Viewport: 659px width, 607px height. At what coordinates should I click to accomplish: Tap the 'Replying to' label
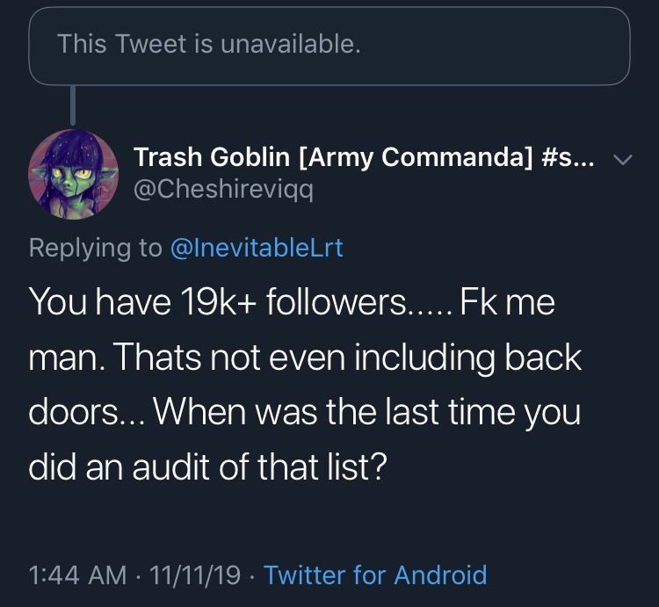96,248
